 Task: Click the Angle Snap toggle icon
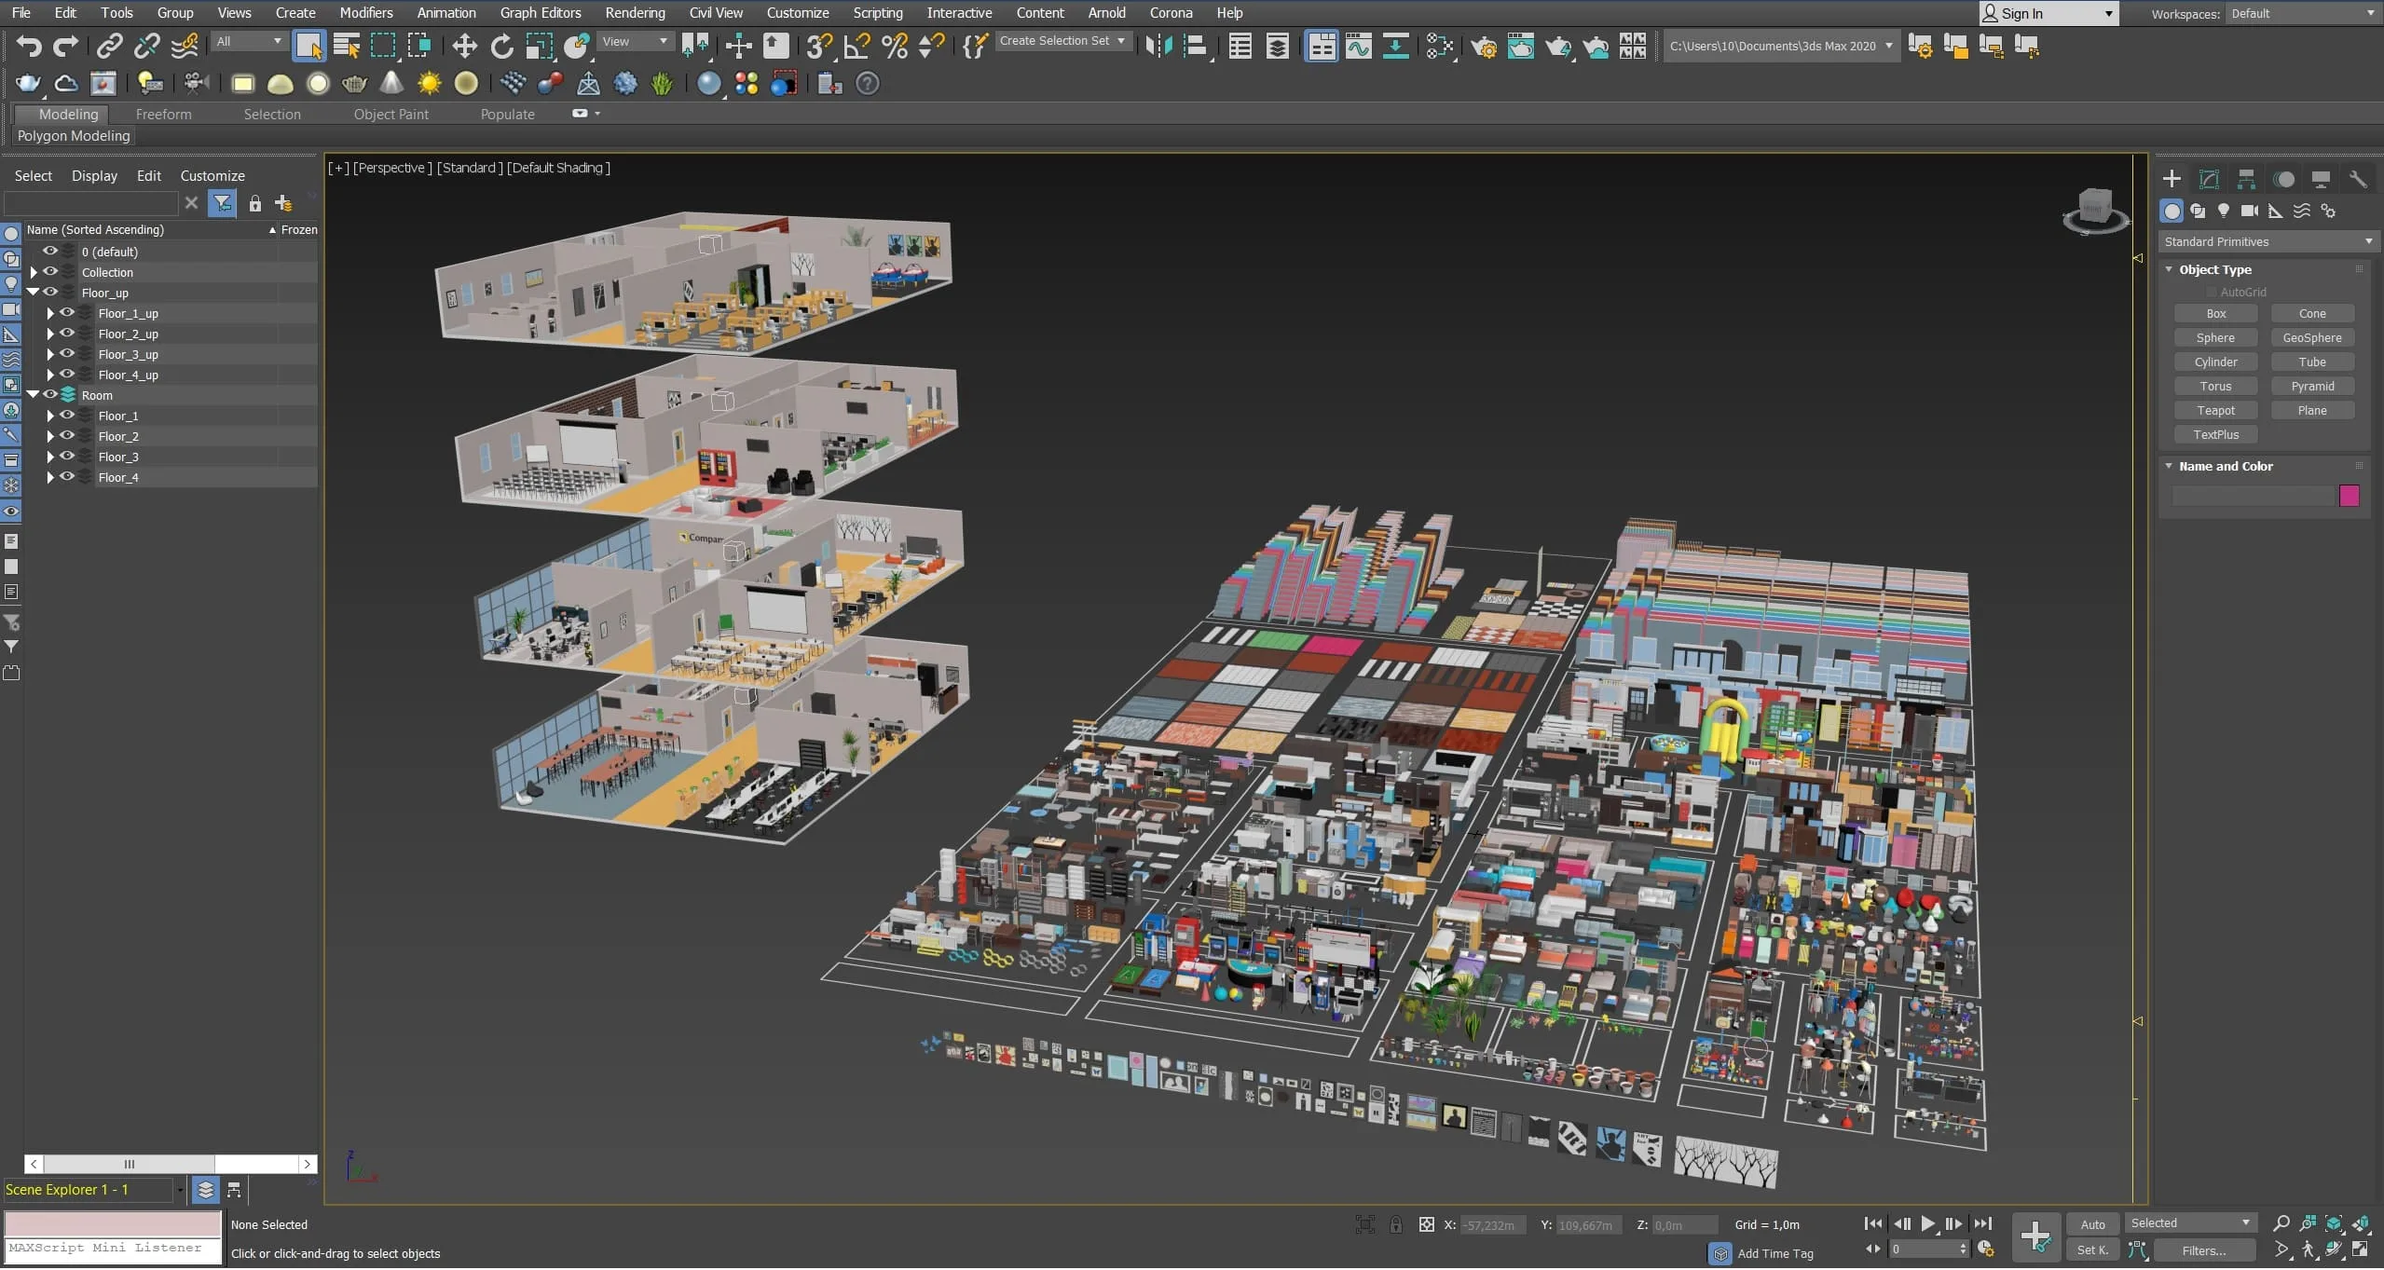point(857,46)
